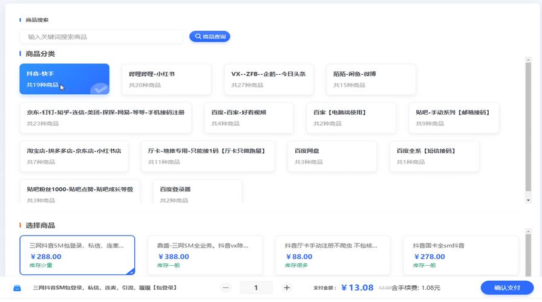Choose the ¥388.00 鼎盛-三网SM product
Image resolution: width=542 pixels, height=302 pixels.
pyautogui.click(x=205, y=255)
